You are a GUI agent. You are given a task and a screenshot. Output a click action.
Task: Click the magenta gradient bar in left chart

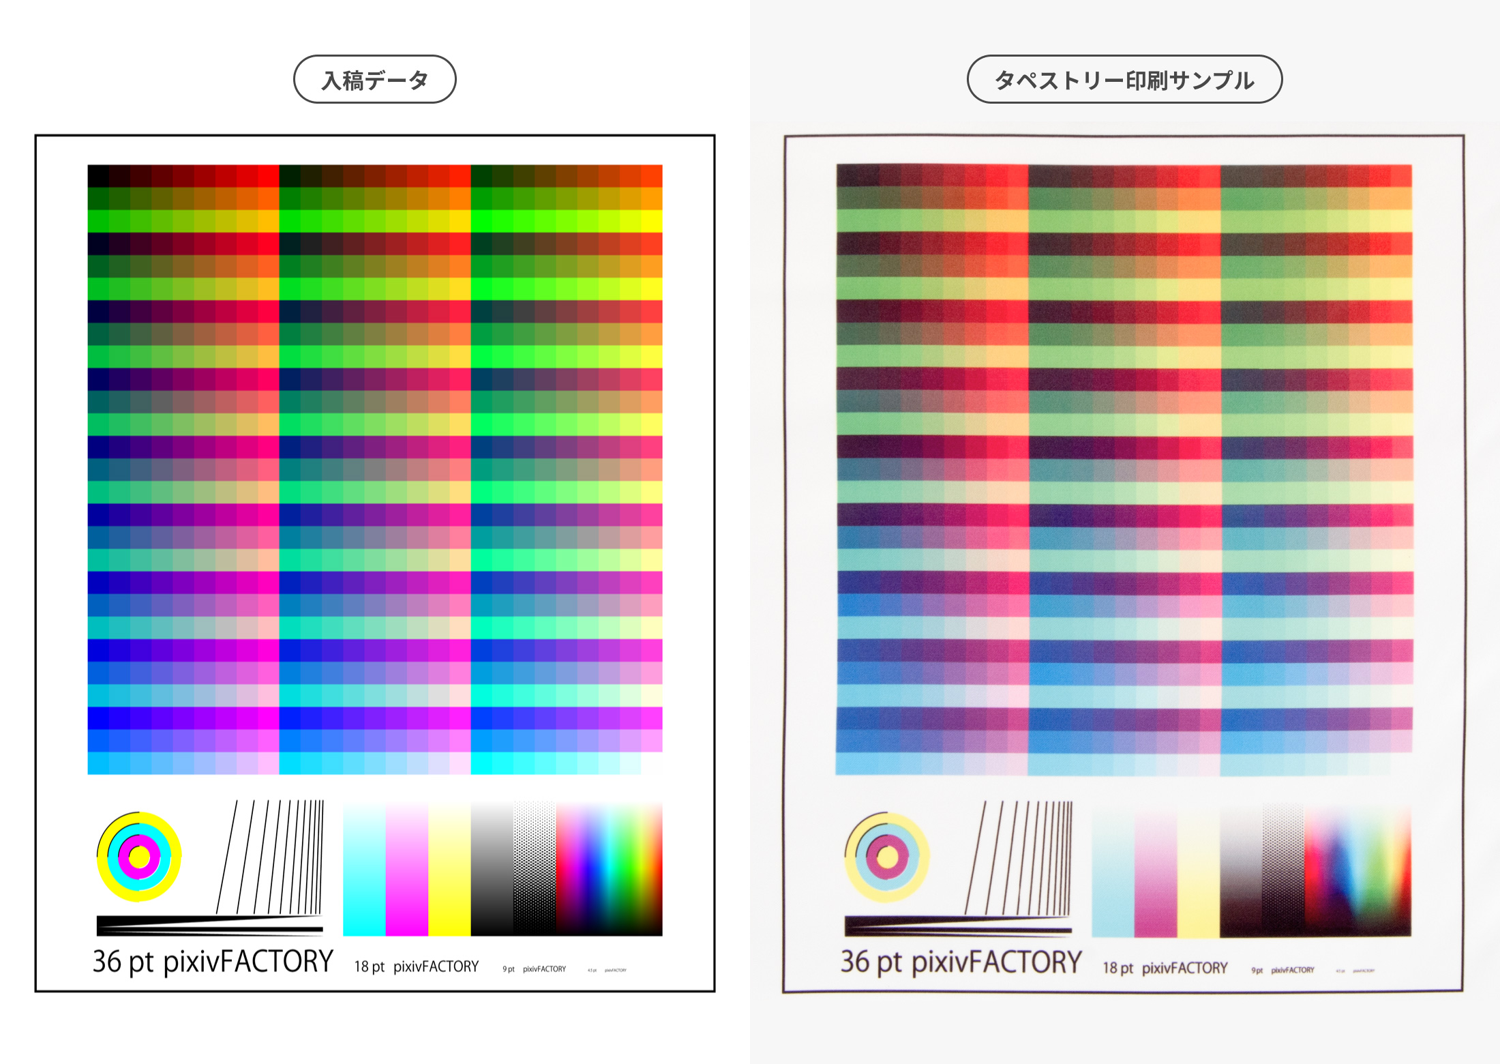406,869
